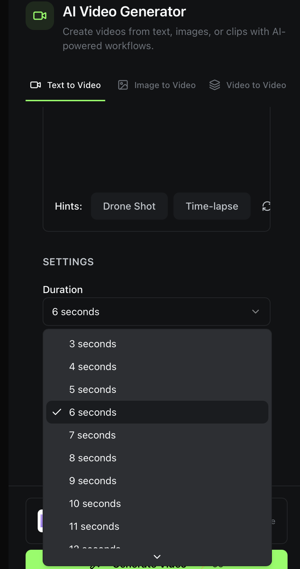Click inside the prompt text area
This screenshot has height=569, width=300.
(156, 146)
